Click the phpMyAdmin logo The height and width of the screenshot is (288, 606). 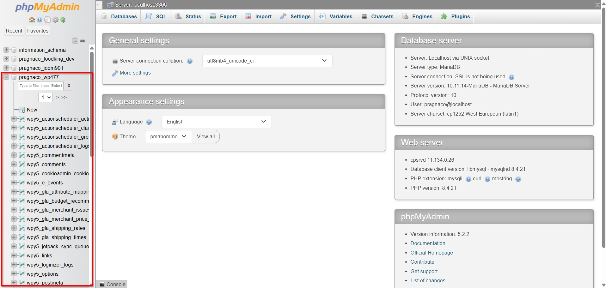(47, 7)
